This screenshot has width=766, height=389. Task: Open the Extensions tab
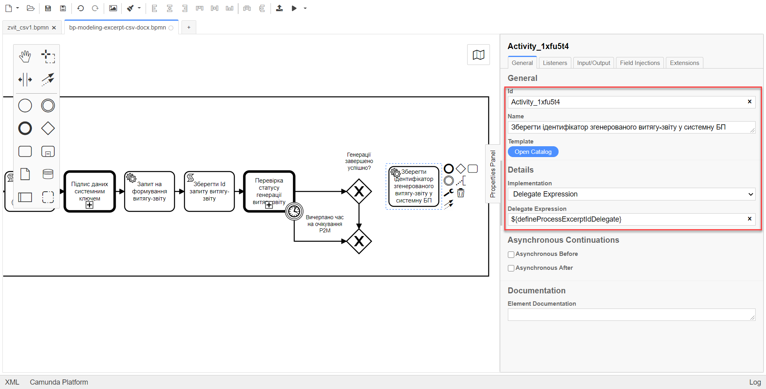click(x=685, y=63)
